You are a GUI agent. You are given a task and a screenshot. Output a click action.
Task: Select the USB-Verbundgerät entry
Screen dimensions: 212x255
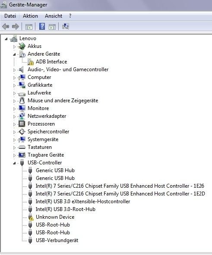click(x=57, y=240)
